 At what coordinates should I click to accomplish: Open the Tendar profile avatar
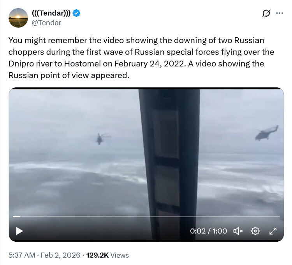click(x=18, y=18)
